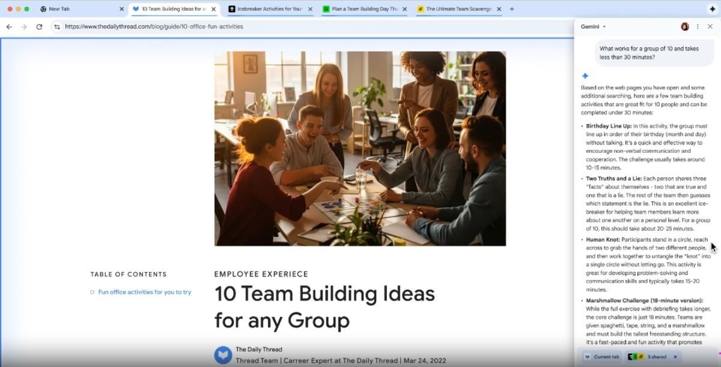The image size is (721, 367).
Task: Close the New Tab tab
Action: (121, 9)
